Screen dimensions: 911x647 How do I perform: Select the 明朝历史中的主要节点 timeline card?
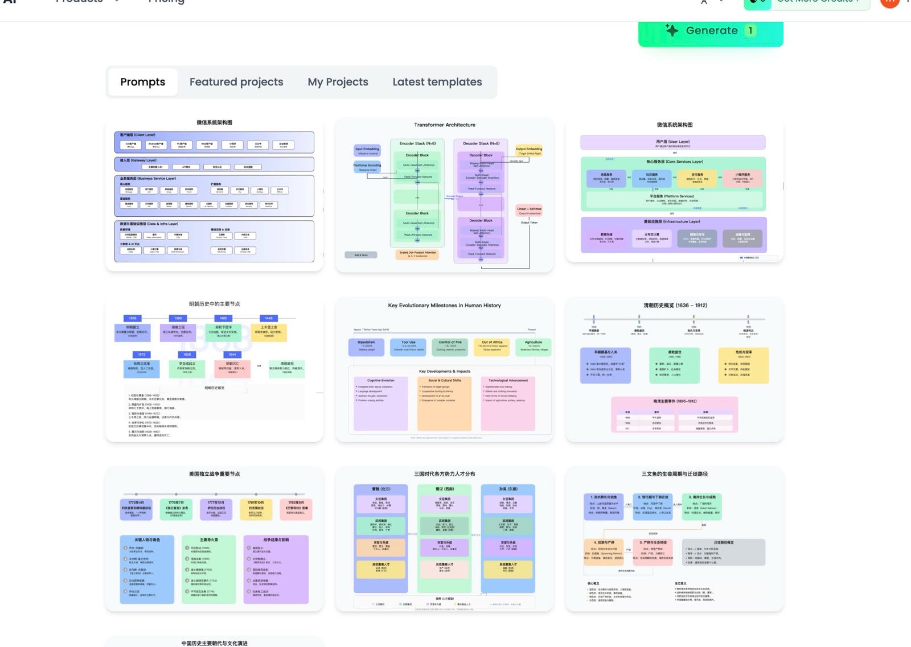(214, 369)
